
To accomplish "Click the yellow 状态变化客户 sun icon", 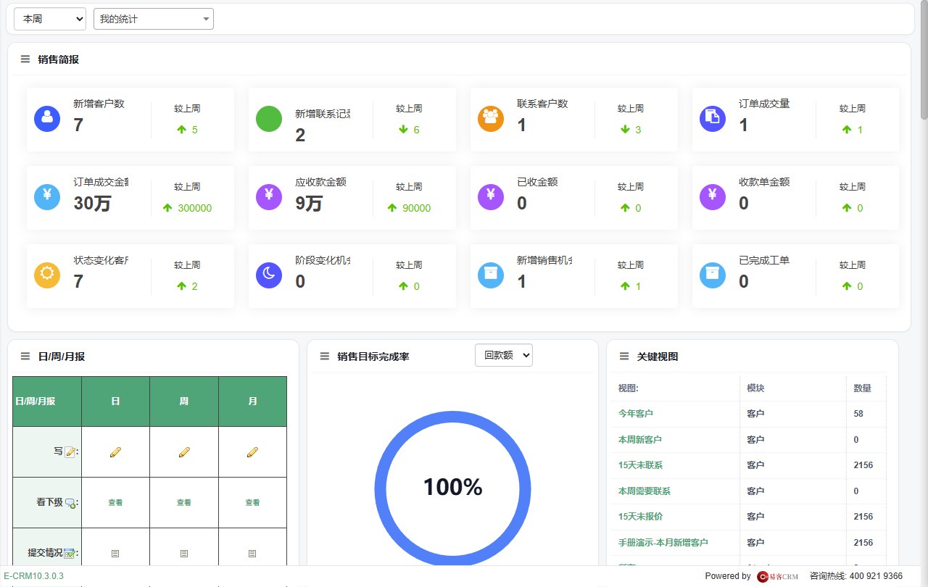I will pyautogui.click(x=47, y=275).
